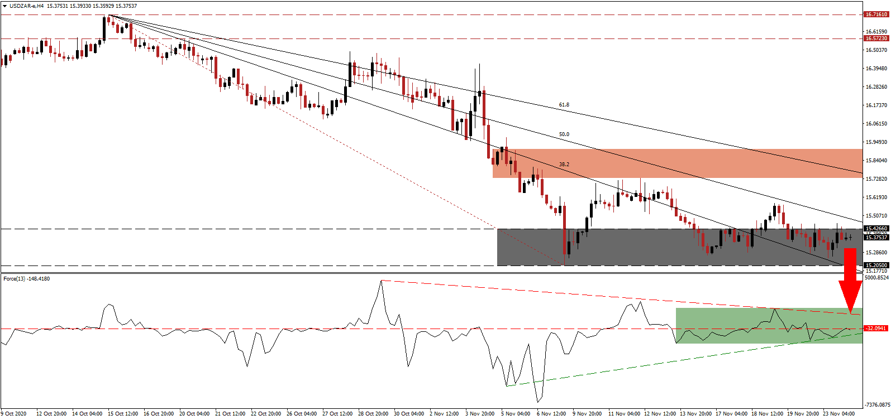891x420 pixels.
Task: Select the current price tag 15.37537
Action: tap(875, 238)
